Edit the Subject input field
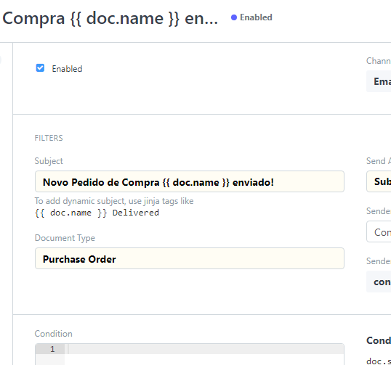The image size is (391, 365). 190,181
